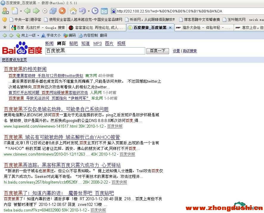Image resolution: width=264 pixels, height=213 pixels.
Task: Open 百度快照 for the lupaworld.com result
Action: (115, 126)
